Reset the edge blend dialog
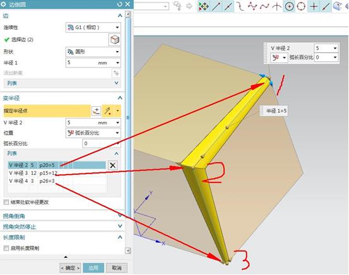 coord(119,4)
